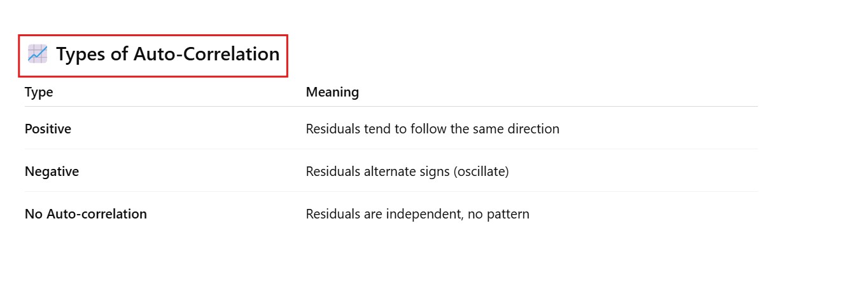Image resolution: width=842 pixels, height=282 pixels.
Task: Select the "No Auto-correlation" row label
Action: 86,214
